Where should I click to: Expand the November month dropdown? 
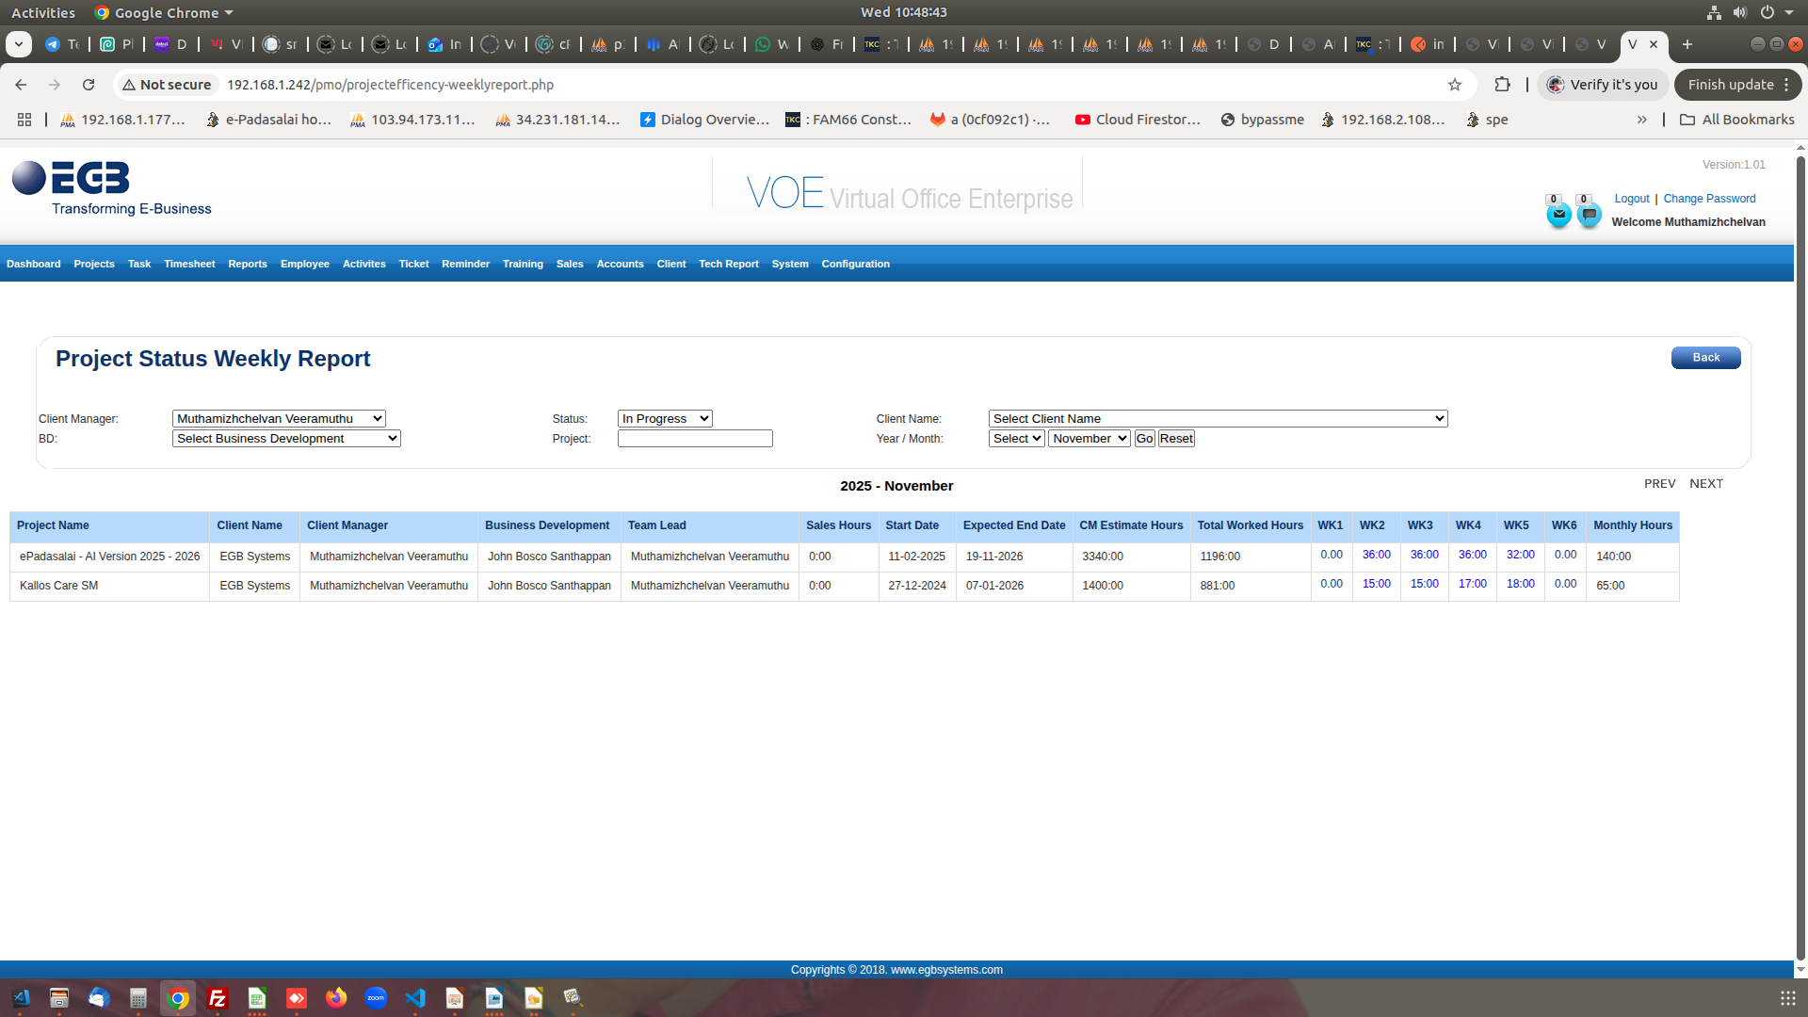click(1089, 439)
